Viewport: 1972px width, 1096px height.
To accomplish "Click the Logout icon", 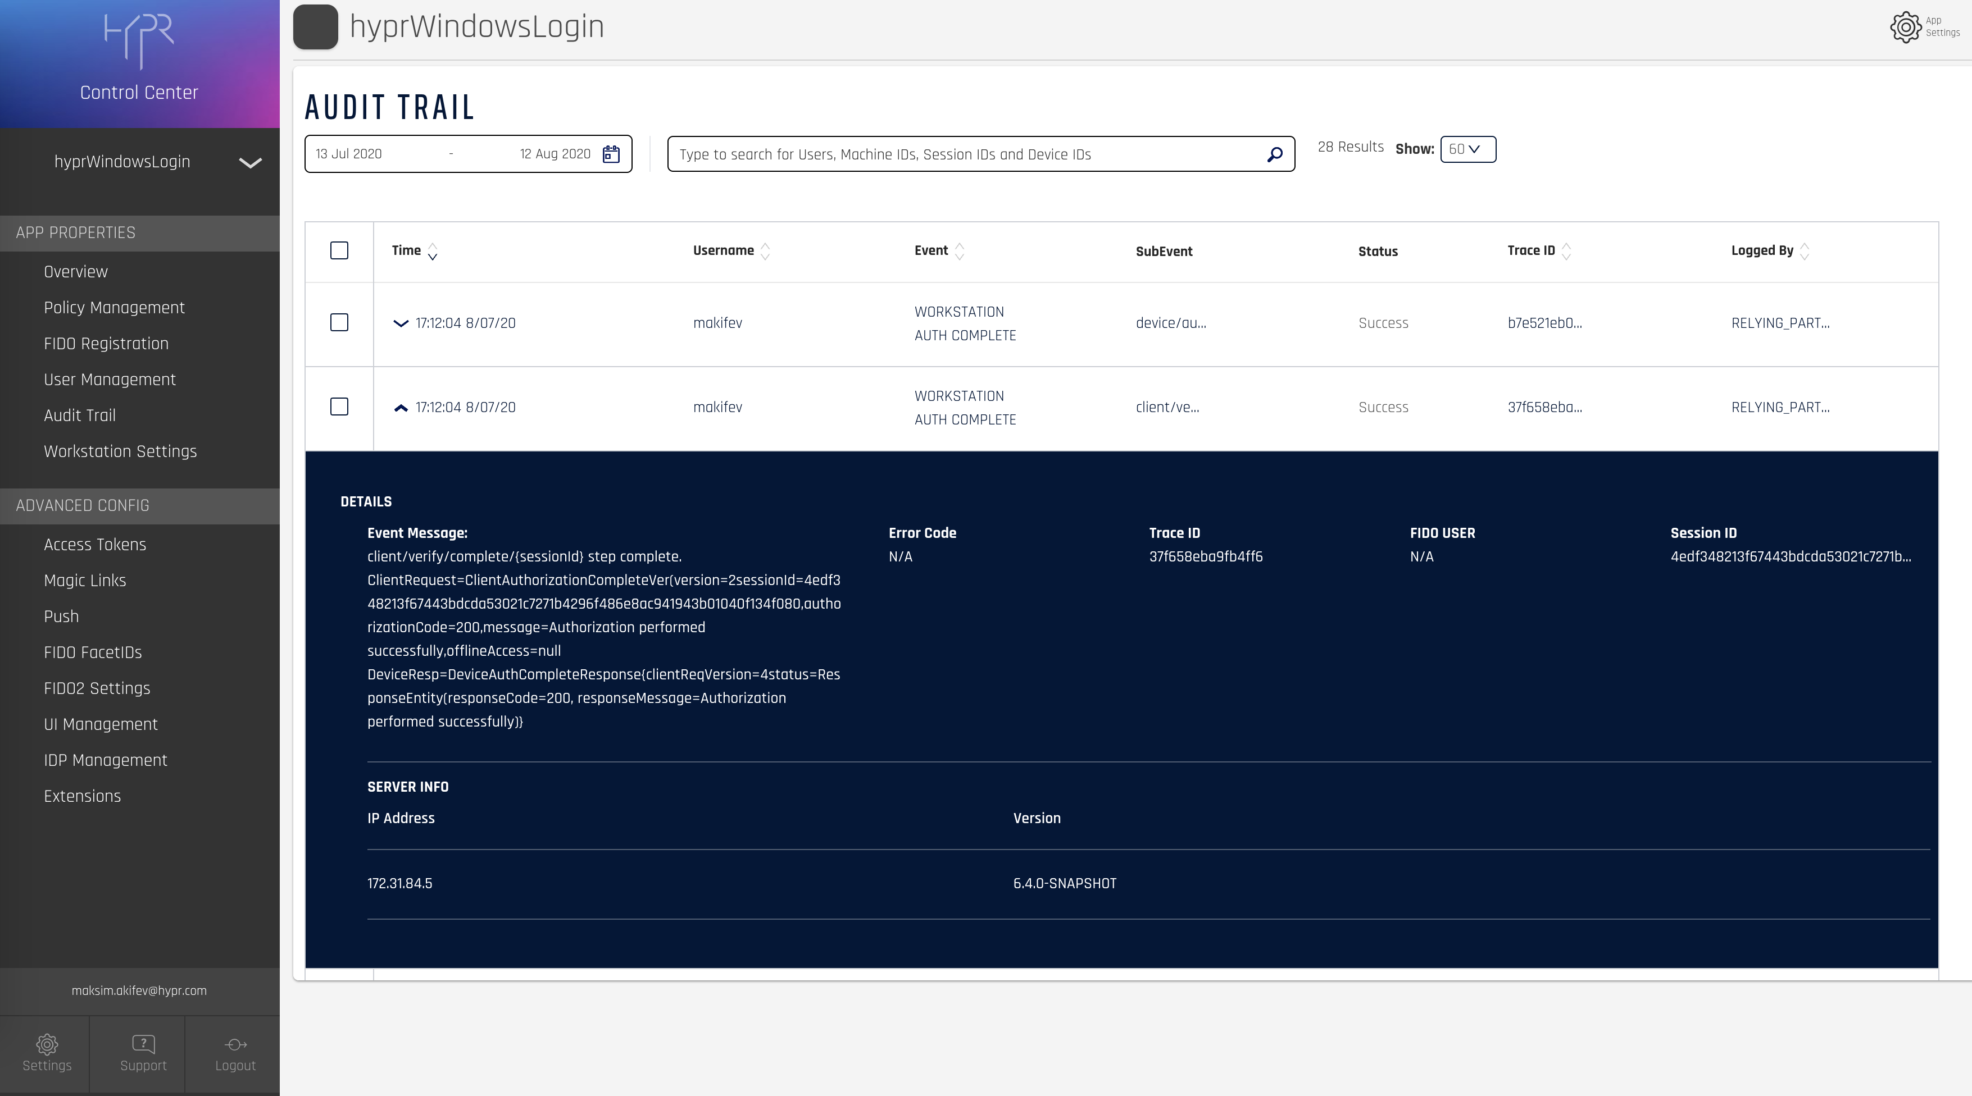I will 235,1045.
